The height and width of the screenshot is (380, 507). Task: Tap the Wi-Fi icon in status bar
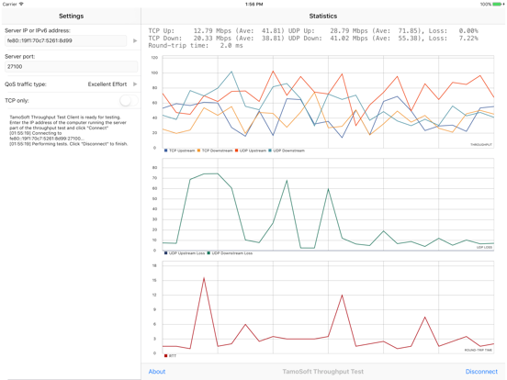[x=21, y=4]
